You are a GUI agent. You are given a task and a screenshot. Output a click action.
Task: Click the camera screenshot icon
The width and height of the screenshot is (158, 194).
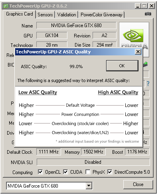[x=148, y=14]
